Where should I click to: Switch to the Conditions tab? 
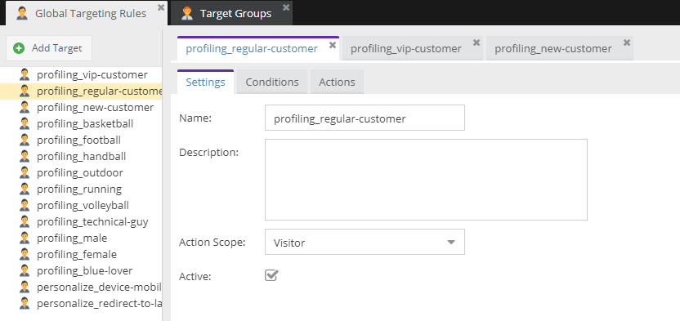(272, 82)
